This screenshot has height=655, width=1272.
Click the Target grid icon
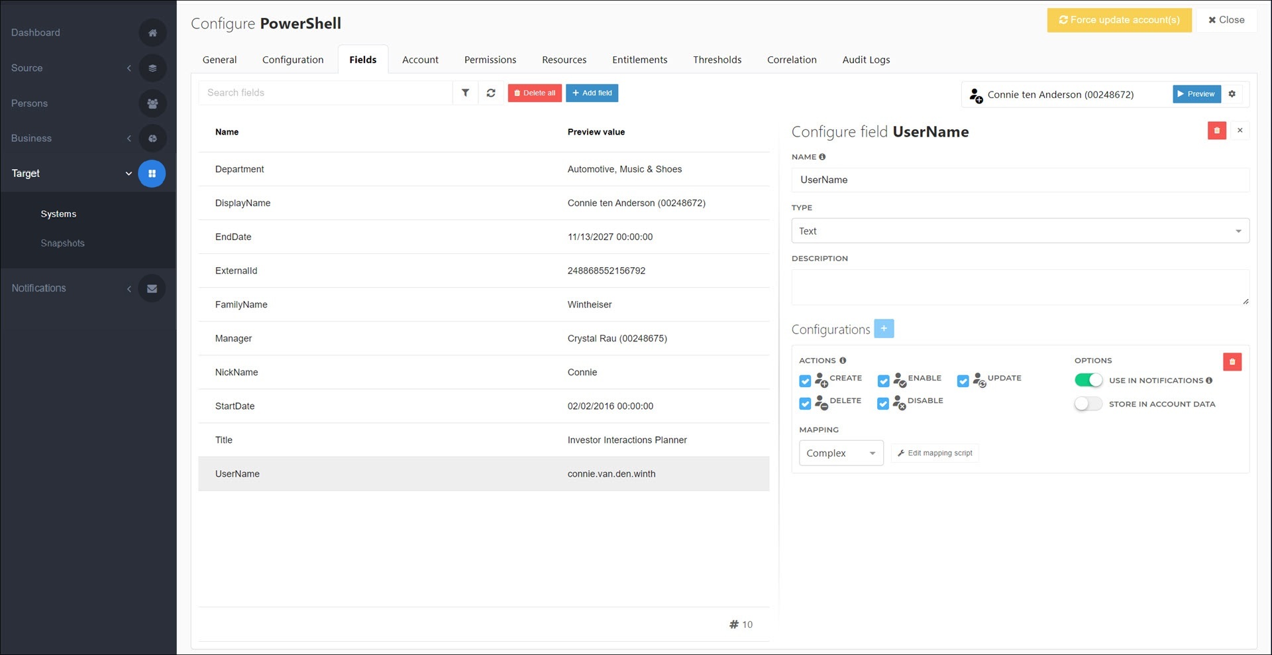(x=152, y=174)
